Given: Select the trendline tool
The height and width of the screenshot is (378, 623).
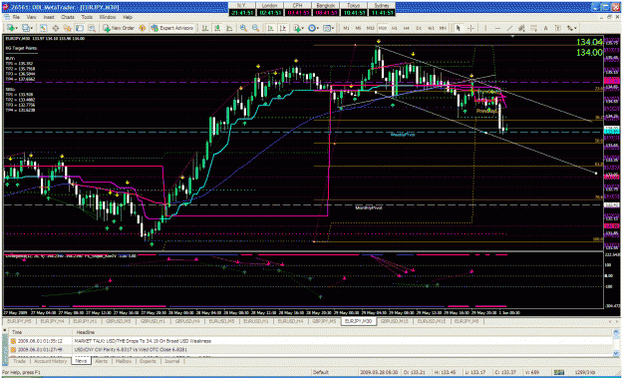Looking at the screenshot, I should pos(509,28).
